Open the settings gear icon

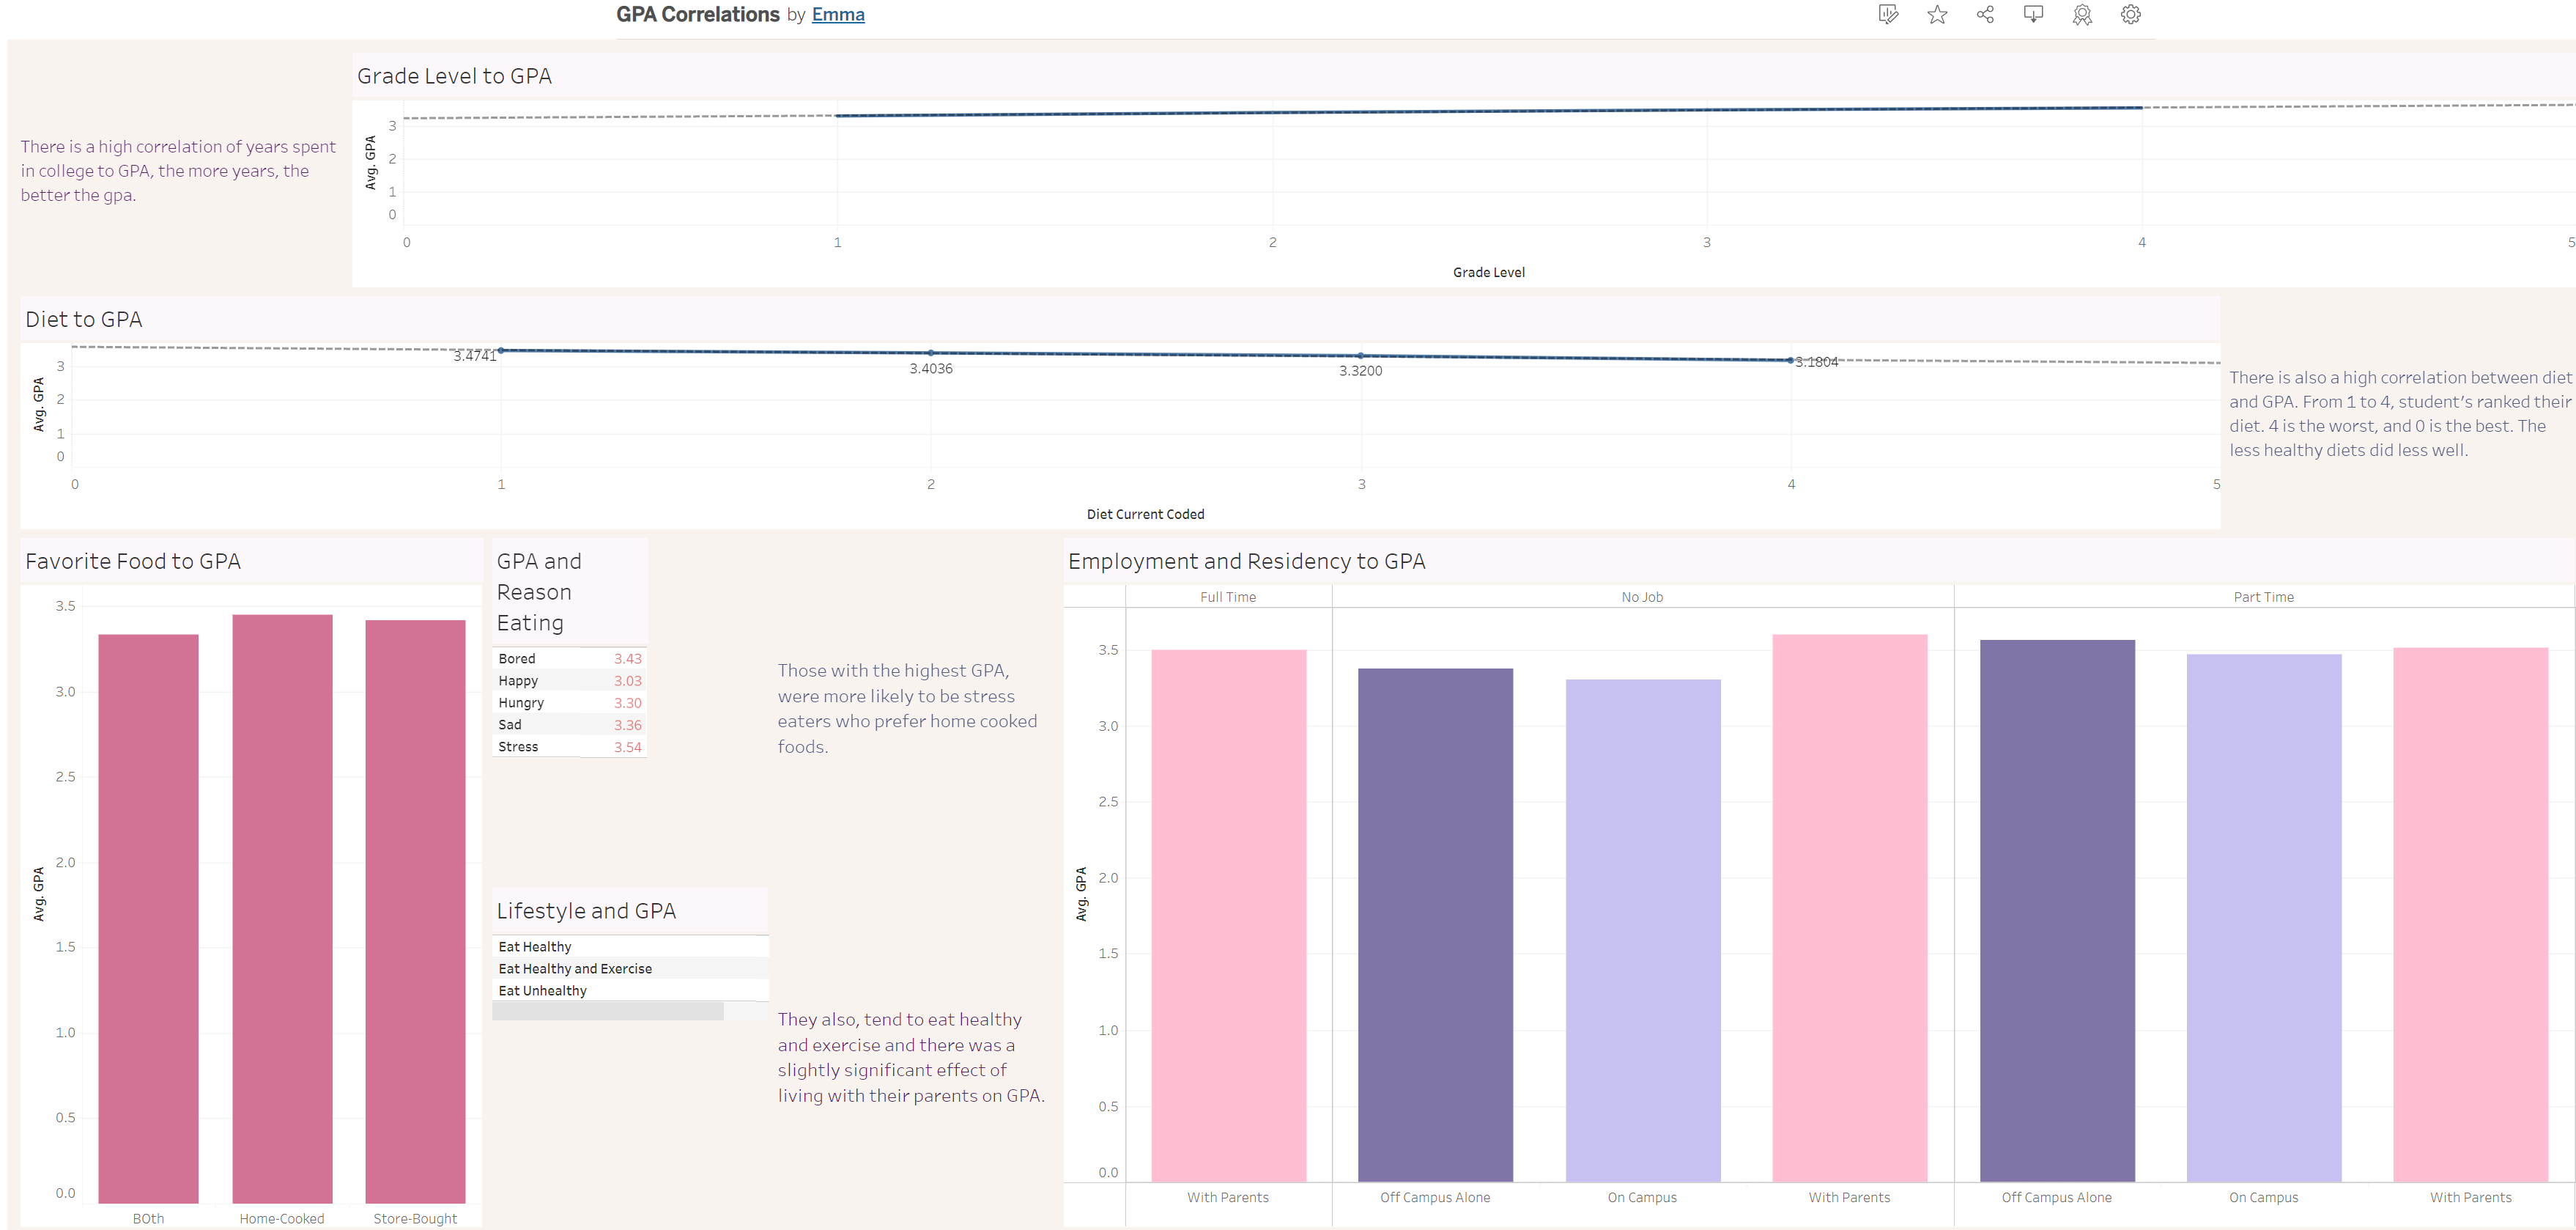(2130, 15)
